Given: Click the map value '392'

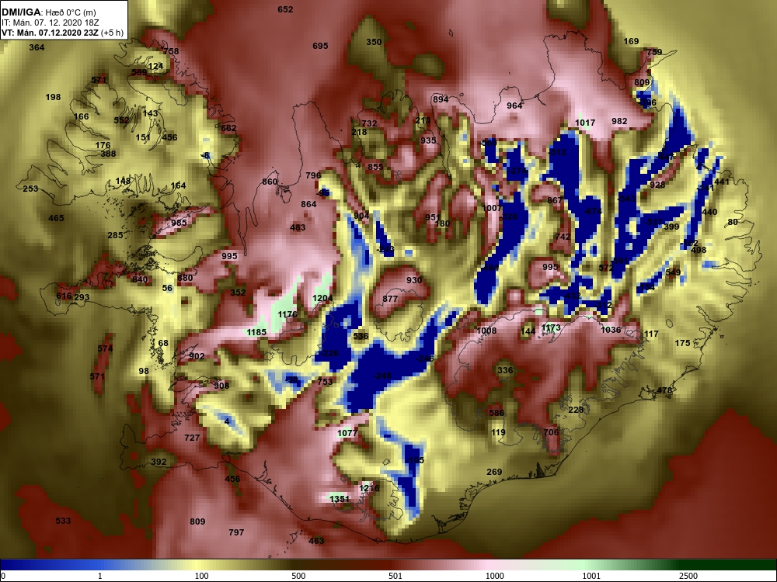Looking at the screenshot, I should coord(159,462).
